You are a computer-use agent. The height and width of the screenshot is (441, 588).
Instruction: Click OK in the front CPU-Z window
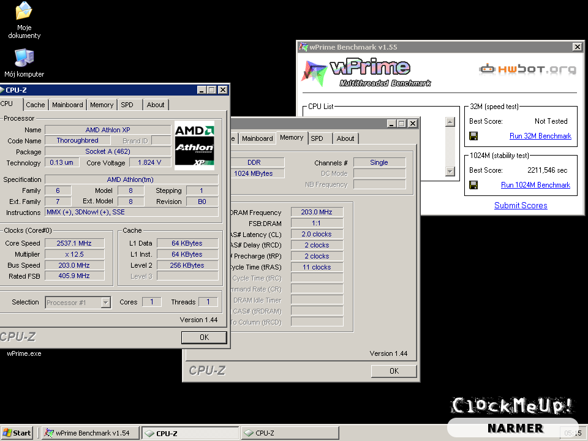[x=205, y=337]
